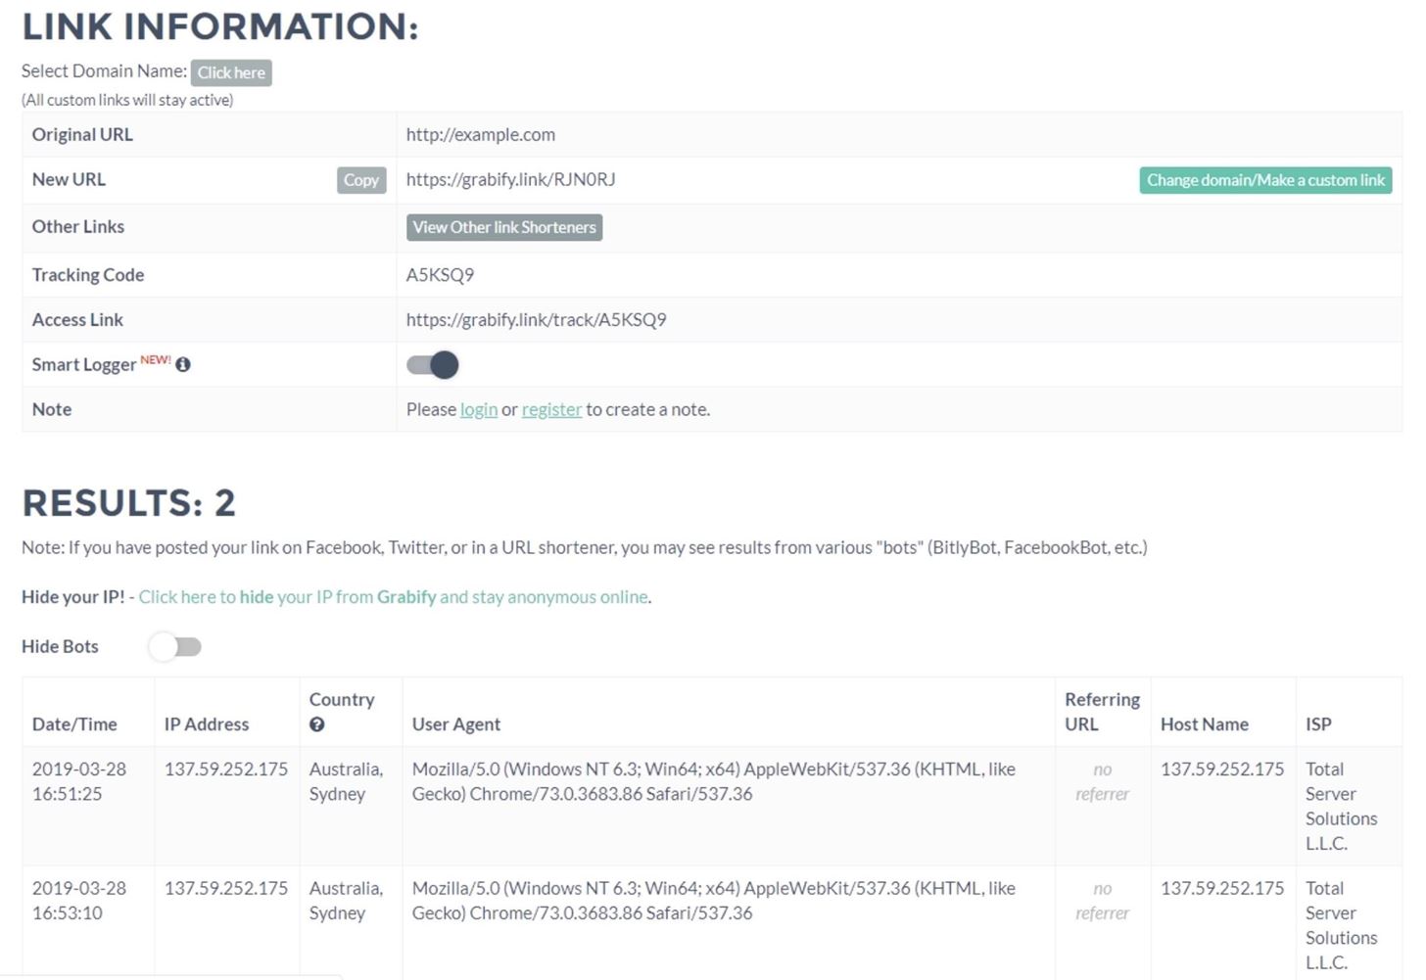
Task: Open the login link
Action: [x=479, y=409]
